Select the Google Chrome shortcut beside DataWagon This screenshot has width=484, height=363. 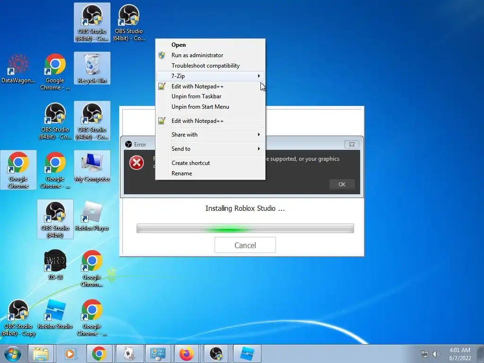[55, 72]
